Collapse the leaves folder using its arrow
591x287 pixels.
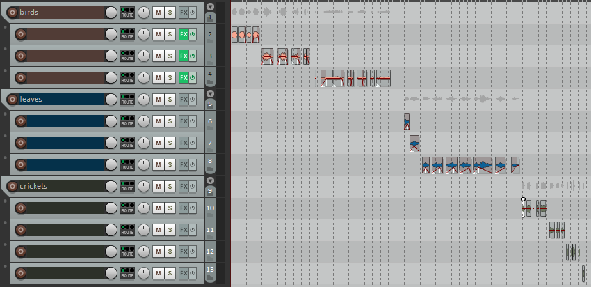[210, 94]
